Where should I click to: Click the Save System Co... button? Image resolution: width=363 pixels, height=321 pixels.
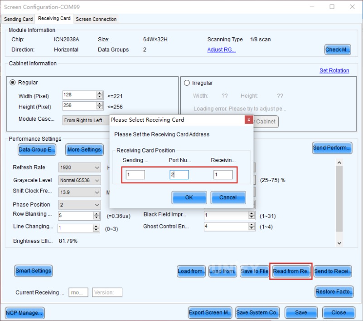click(257, 312)
